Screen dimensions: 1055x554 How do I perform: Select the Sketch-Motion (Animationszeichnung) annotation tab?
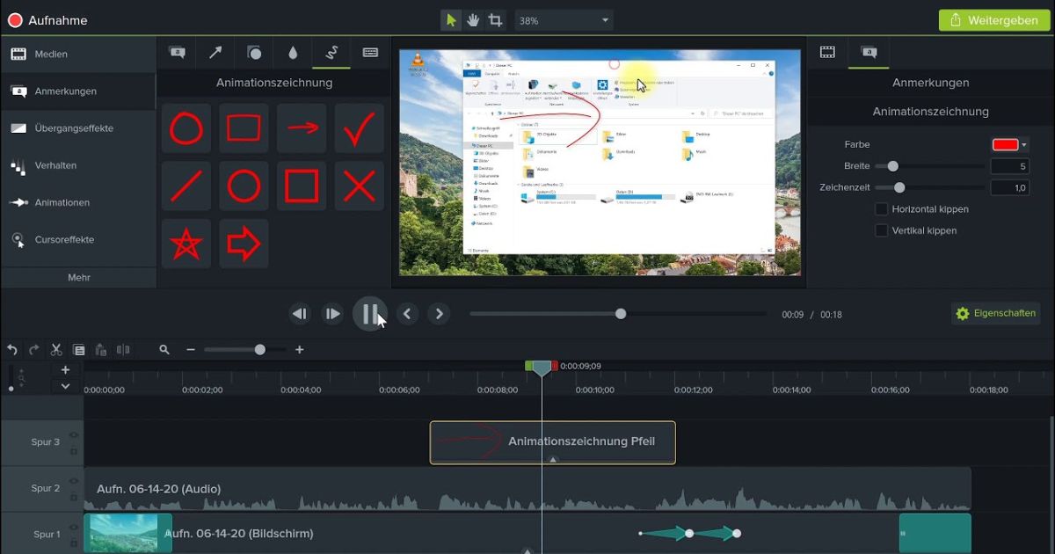pos(331,53)
